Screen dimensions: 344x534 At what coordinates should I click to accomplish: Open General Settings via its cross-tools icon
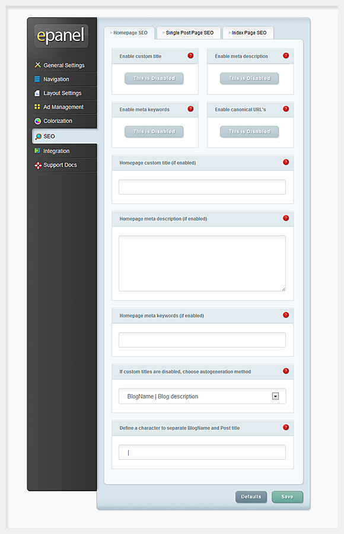(x=37, y=65)
